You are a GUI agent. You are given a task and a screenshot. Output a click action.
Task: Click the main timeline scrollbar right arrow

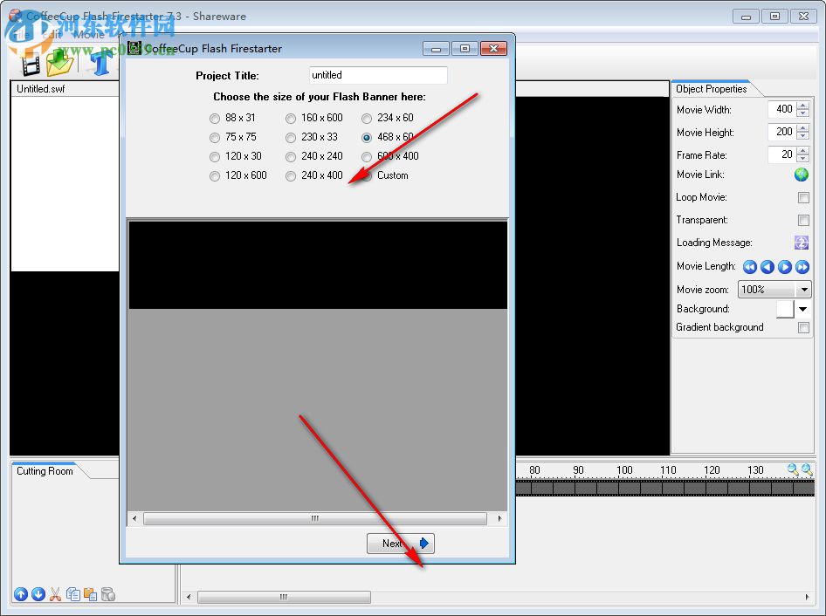[x=807, y=597]
